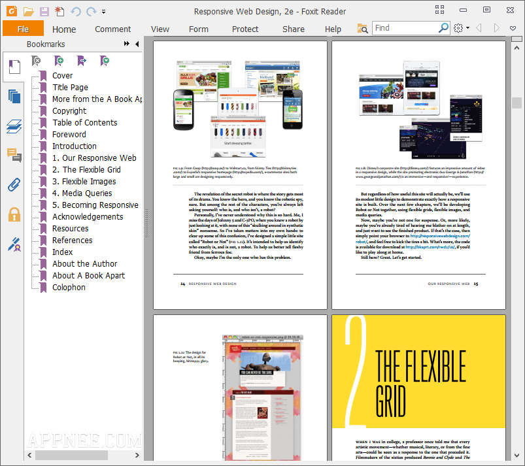
Task: Collapse the Bookmarks panel with left arrow
Action: (x=137, y=44)
